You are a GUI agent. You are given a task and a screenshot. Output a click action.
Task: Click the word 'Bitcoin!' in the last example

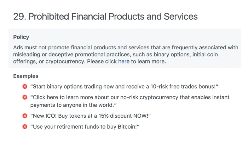(126, 126)
